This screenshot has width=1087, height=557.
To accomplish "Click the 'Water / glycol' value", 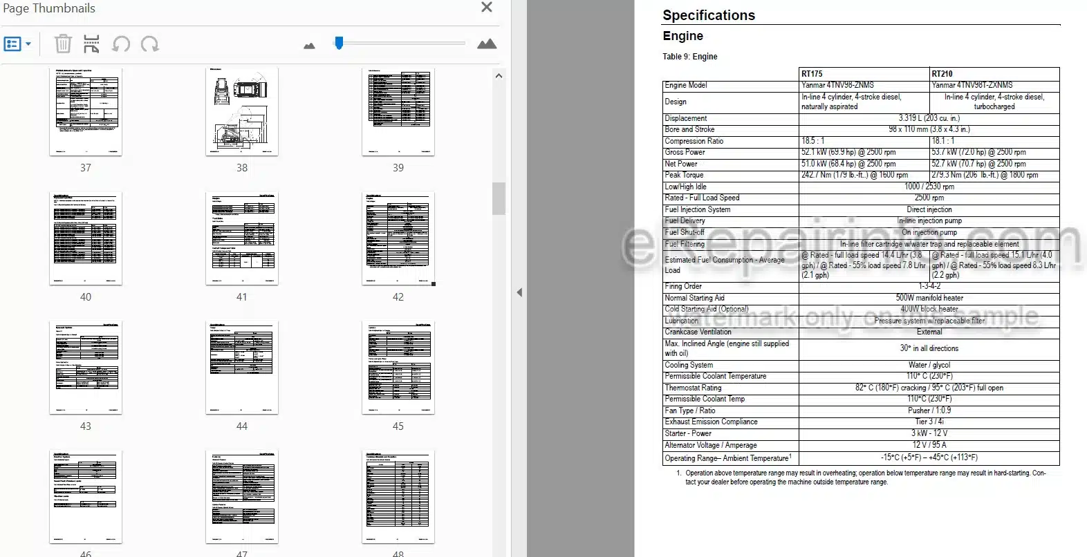I will (x=929, y=365).
